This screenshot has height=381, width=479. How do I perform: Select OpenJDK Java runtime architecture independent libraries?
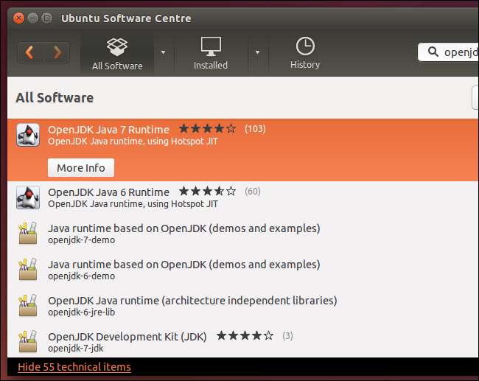coord(243,306)
